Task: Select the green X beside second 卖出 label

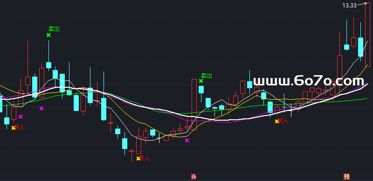Action: click(201, 81)
